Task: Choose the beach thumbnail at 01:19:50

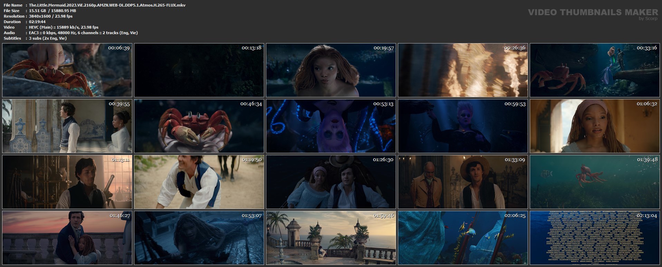Action: 199,182
